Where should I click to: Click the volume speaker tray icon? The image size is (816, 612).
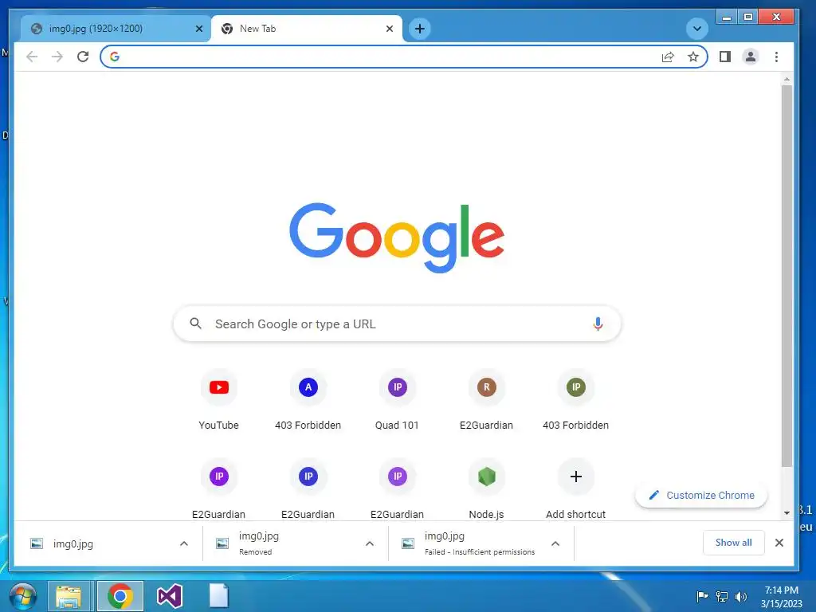741,597
